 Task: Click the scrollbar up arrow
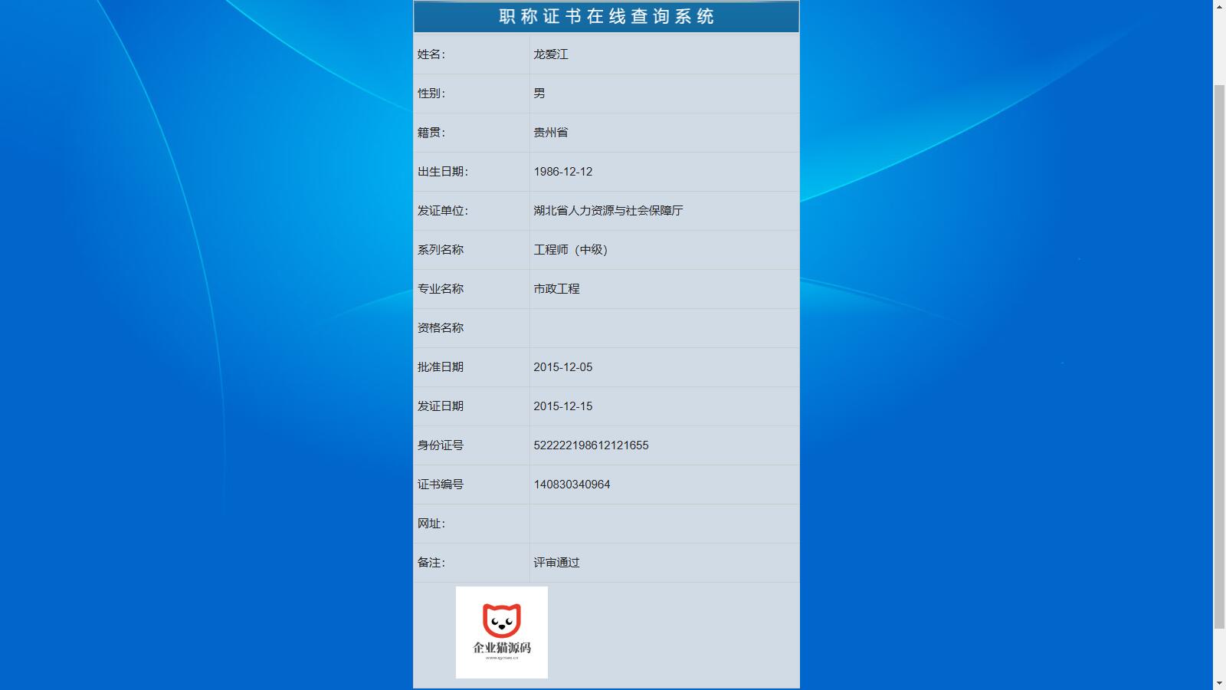tap(1221, 5)
